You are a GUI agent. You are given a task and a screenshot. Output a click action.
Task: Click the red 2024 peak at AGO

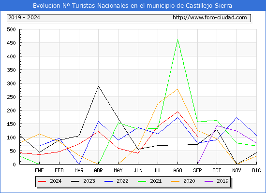[177, 111]
